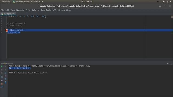Click the pause output icon

[x=2, y=73]
